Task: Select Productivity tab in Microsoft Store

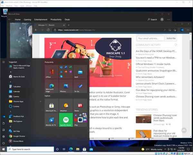Action: coord(56,19)
